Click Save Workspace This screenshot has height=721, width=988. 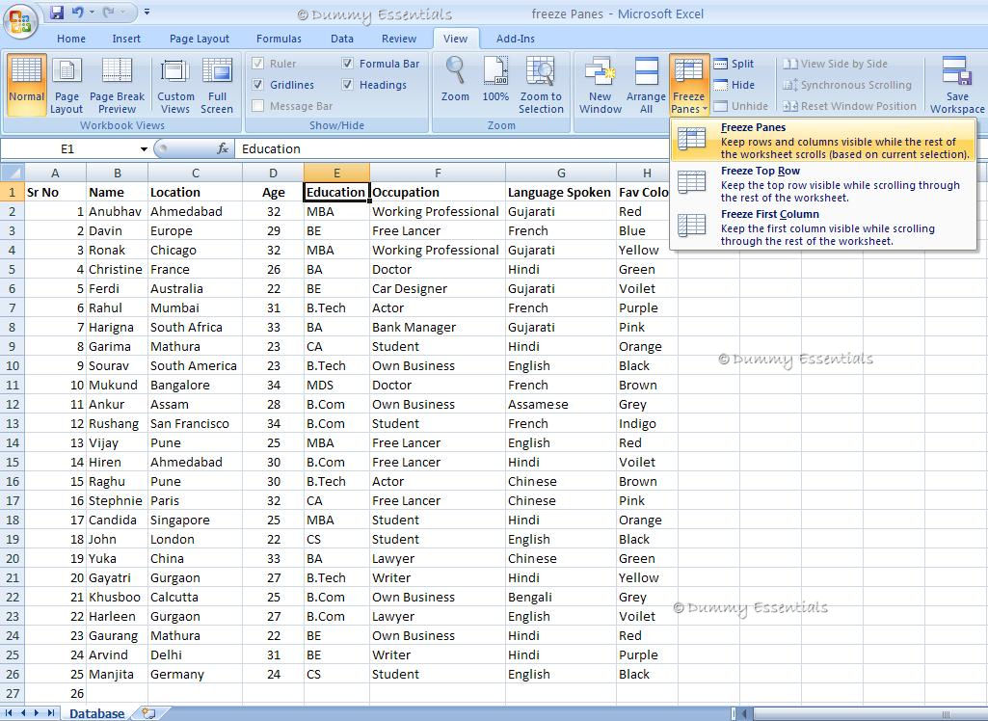coord(957,85)
